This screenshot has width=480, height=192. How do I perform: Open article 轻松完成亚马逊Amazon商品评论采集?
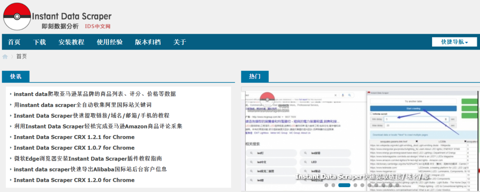(98, 126)
